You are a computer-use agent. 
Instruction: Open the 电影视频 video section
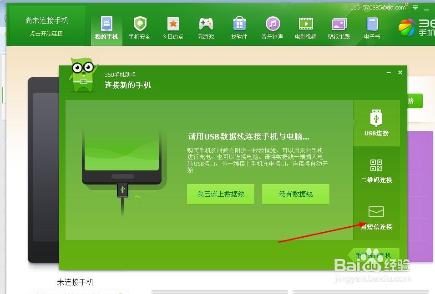click(x=305, y=26)
